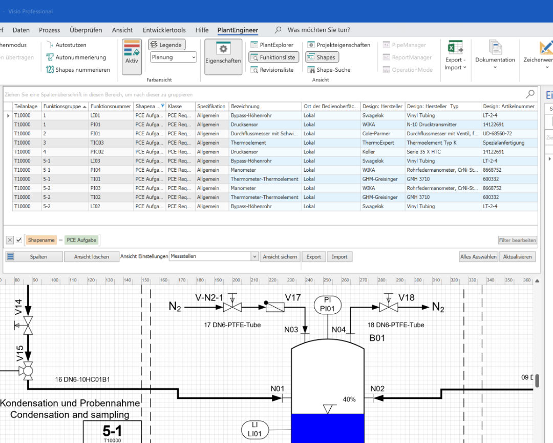Select the 5-1 T10000 label box

click(112, 432)
